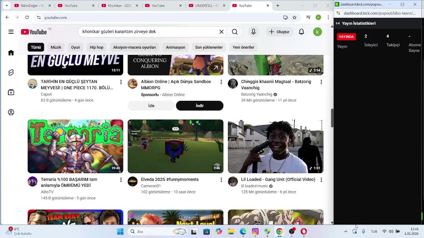424x238 pixels.
Task: Click the magnifier search button
Action: tap(235, 32)
